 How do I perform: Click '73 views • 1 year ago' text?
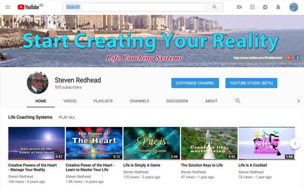[x=255, y=177]
